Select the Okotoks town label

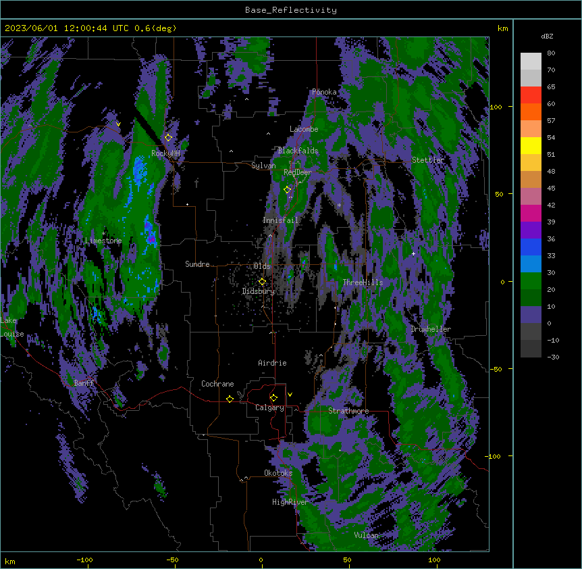point(278,473)
